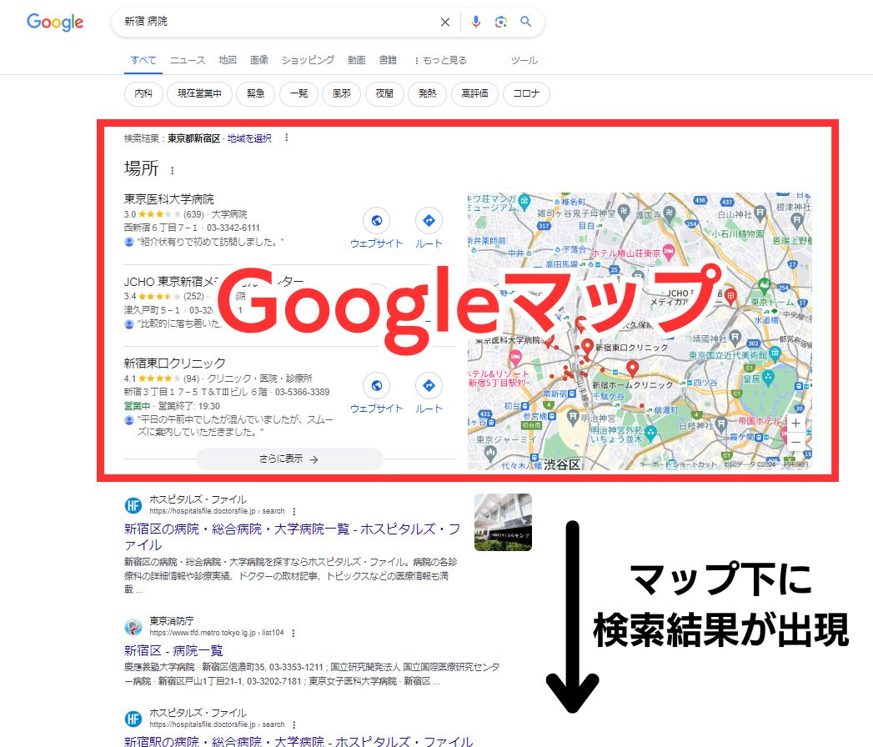Viewport: 873px width, 747px height.
Task: Open options dots beside 場所 heading
Action: point(172,170)
